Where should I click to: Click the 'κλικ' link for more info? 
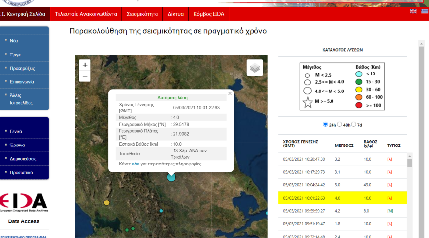point(136,164)
